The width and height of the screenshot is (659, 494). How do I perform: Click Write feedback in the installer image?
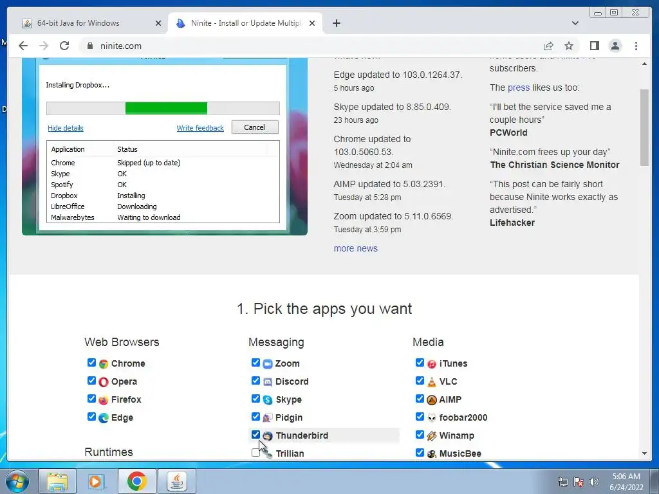pyautogui.click(x=200, y=128)
